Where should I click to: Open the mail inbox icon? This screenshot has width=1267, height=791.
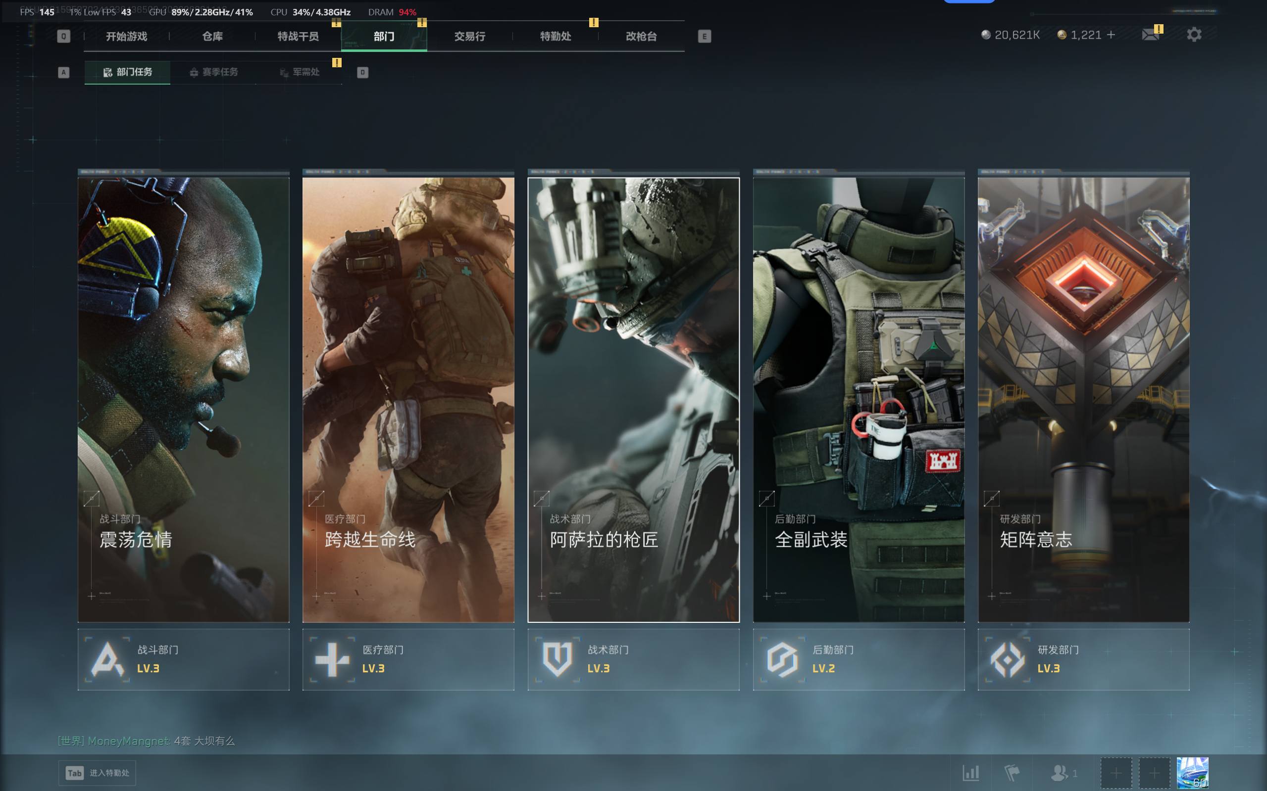1150,35
